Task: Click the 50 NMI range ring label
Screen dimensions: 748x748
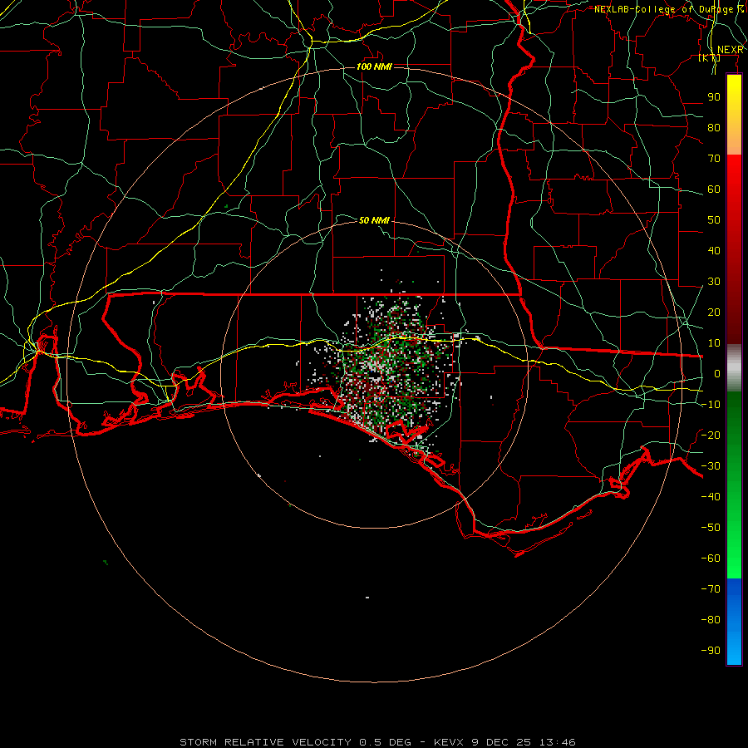Action: pyautogui.click(x=374, y=220)
